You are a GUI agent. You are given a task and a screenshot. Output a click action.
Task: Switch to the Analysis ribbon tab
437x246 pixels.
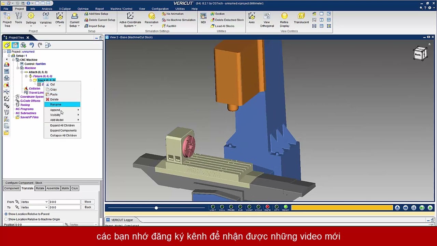point(47,9)
